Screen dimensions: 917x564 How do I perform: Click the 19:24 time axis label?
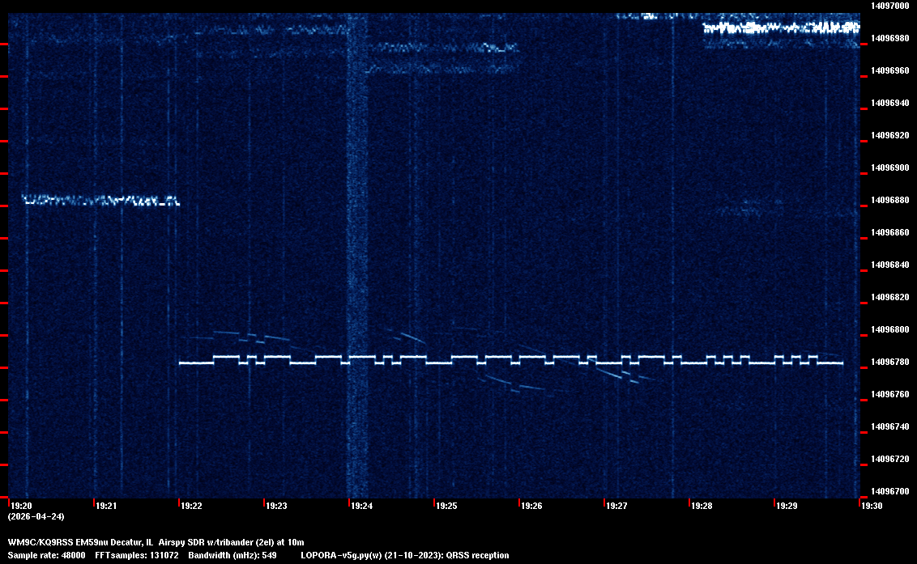(x=361, y=506)
